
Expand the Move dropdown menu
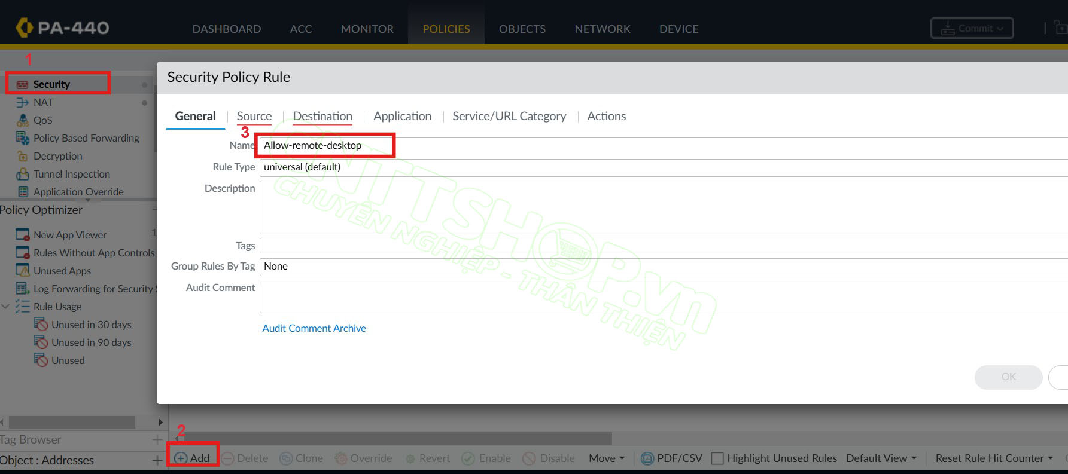[606, 458]
